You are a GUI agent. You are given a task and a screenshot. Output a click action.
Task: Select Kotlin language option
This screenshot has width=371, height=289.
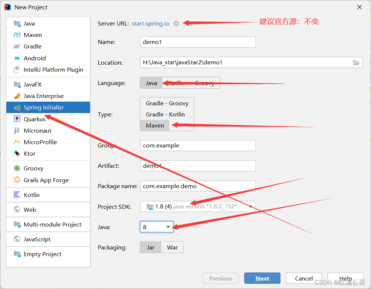(176, 83)
